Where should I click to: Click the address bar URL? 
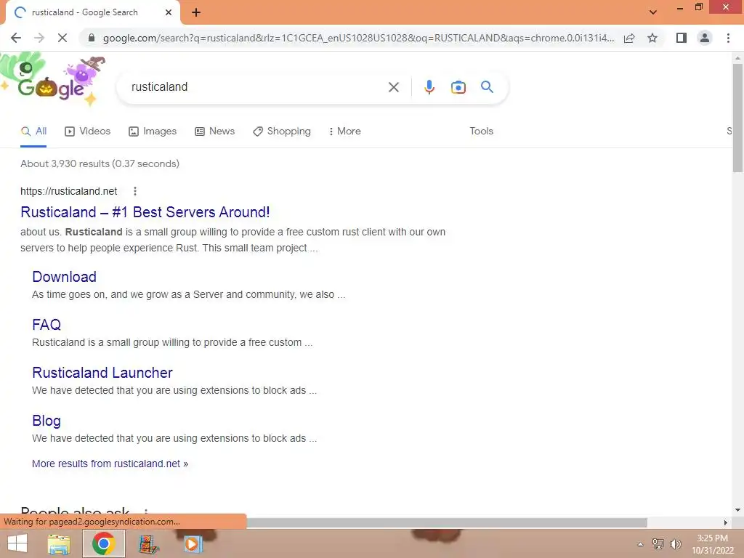coord(358,38)
